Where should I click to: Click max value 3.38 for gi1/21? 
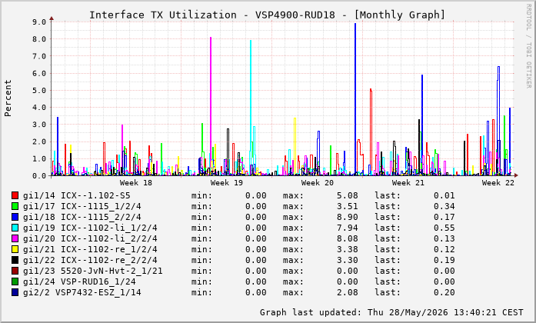pos(348,249)
